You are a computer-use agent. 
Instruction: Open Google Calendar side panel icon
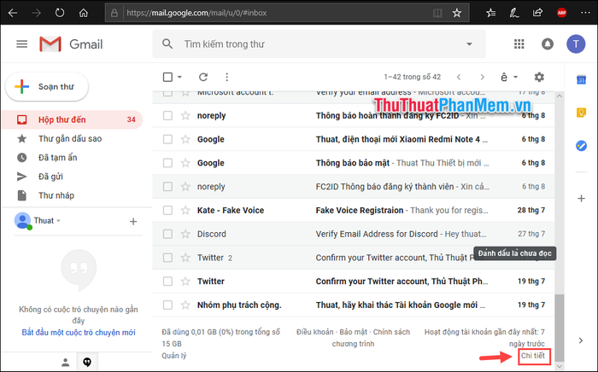(x=581, y=80)
